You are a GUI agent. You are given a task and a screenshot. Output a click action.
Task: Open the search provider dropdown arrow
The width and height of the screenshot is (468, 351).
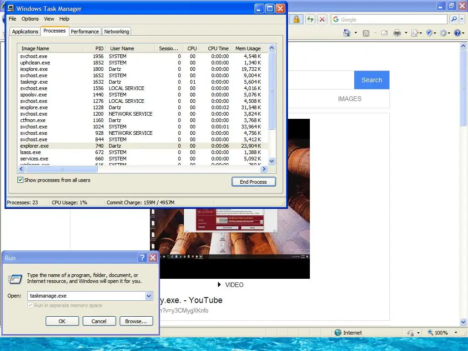click(x=462, y=19)
